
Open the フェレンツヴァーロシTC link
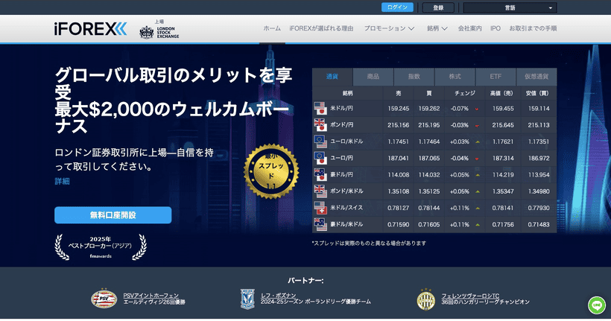pos(470,296)
